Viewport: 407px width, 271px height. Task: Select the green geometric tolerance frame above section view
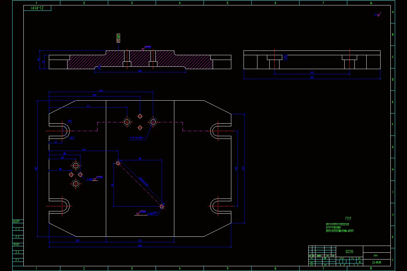[118, 38]
